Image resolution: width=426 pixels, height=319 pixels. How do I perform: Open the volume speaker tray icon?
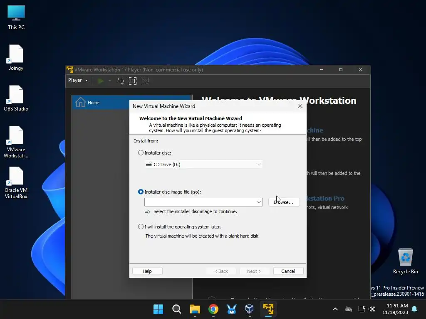372,309
